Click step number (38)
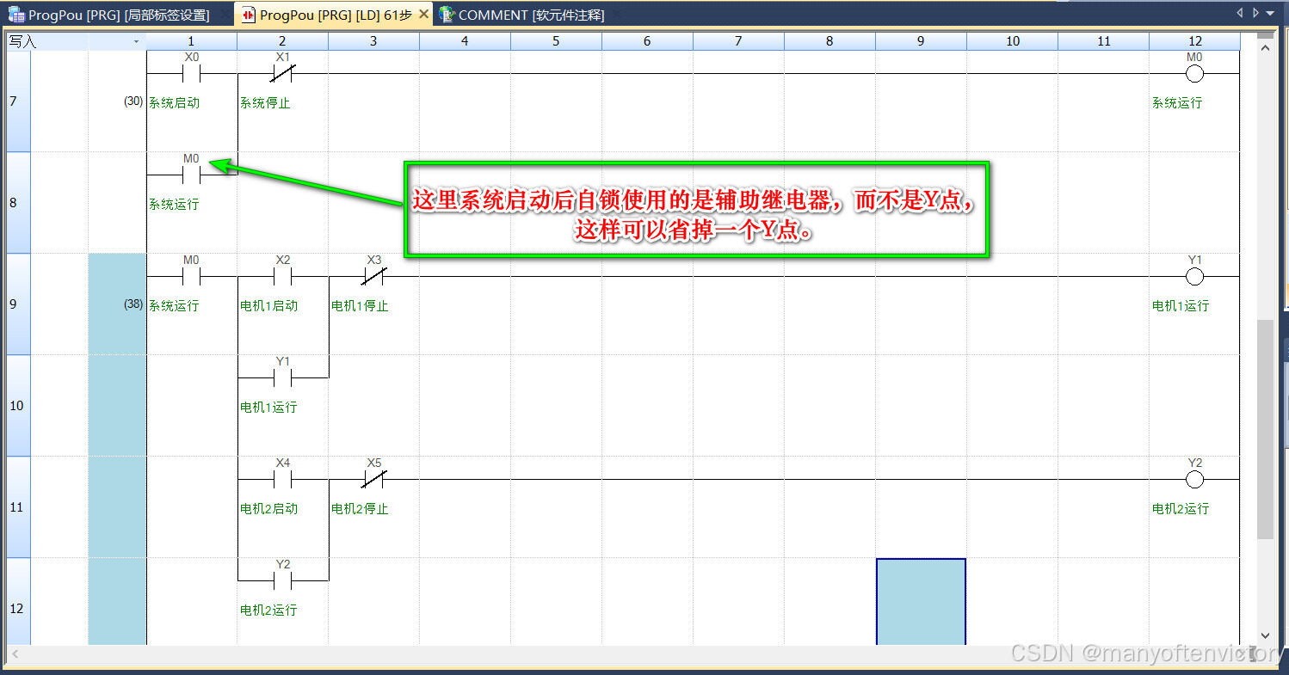The height and width of the screenshot is (675, 1289). [x=133, y=304]
